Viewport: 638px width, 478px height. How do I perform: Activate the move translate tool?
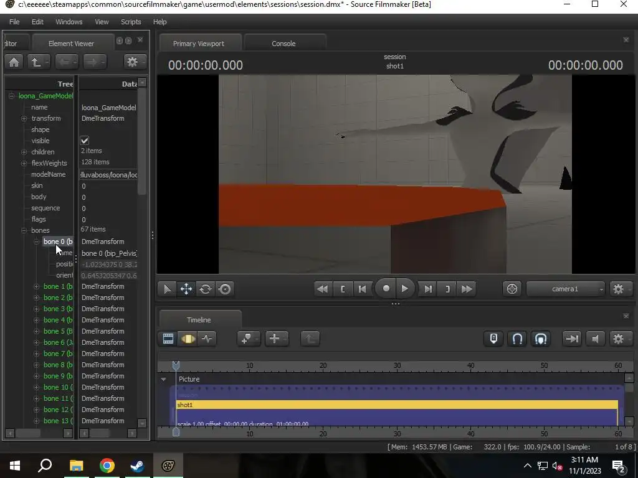[x=186, y=289]
